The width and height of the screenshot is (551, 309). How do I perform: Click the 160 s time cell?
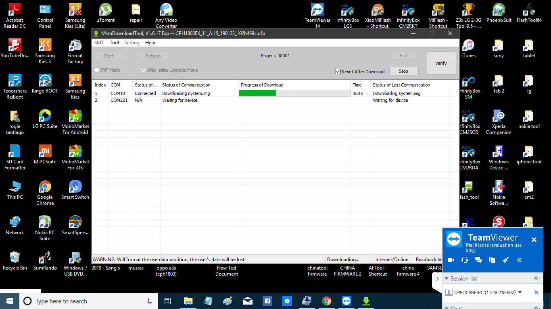pos(361,93)
